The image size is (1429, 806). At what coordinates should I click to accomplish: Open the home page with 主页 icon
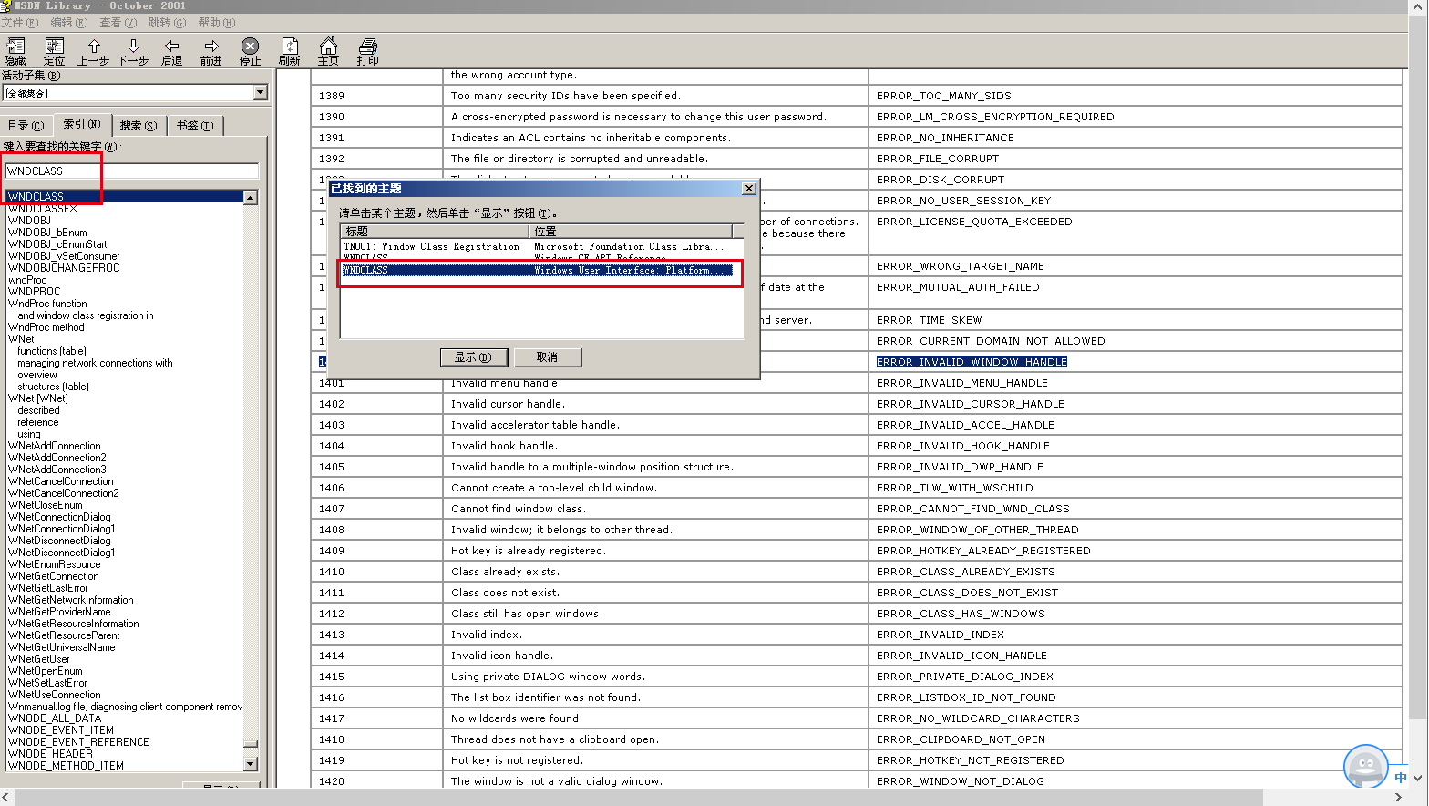coord(328,51)
